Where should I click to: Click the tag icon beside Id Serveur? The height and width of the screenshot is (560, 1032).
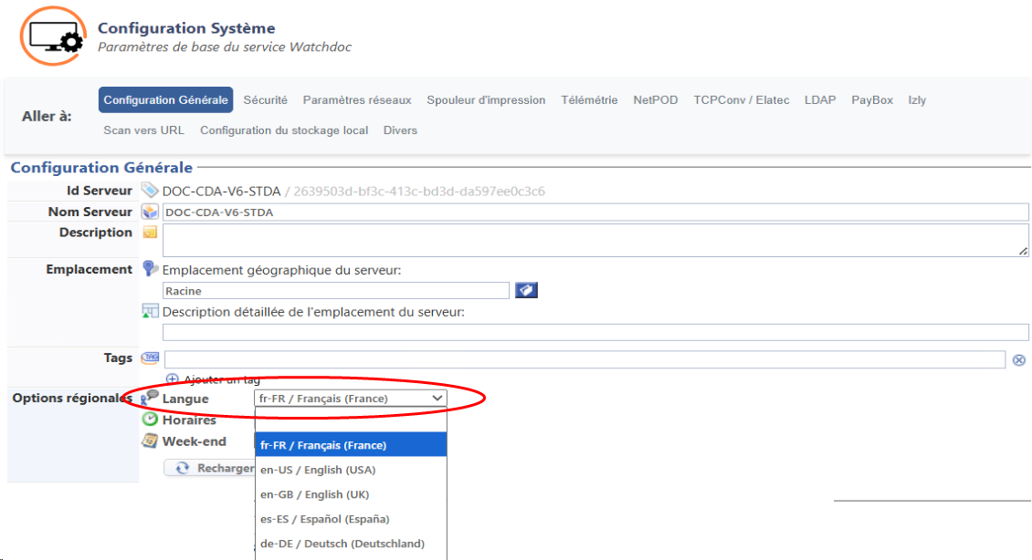click(150, 191)
